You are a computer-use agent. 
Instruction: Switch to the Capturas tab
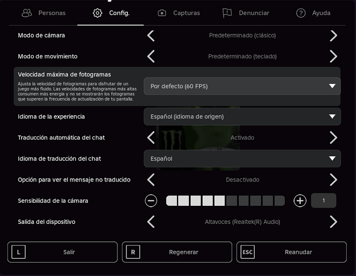179,13
